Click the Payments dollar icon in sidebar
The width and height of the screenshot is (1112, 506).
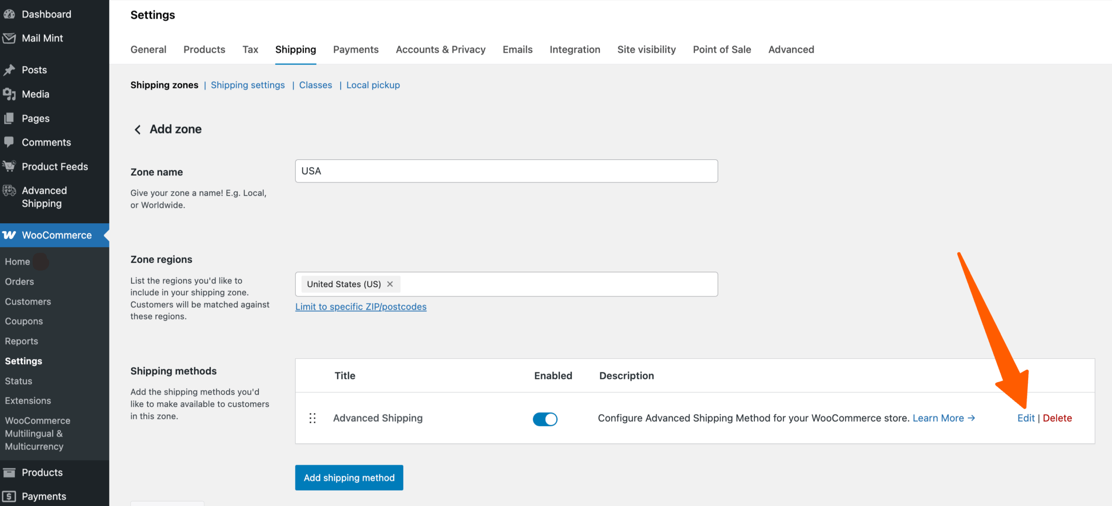tap(9, 496)
